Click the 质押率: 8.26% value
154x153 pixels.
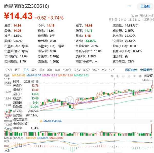[92, 56]
